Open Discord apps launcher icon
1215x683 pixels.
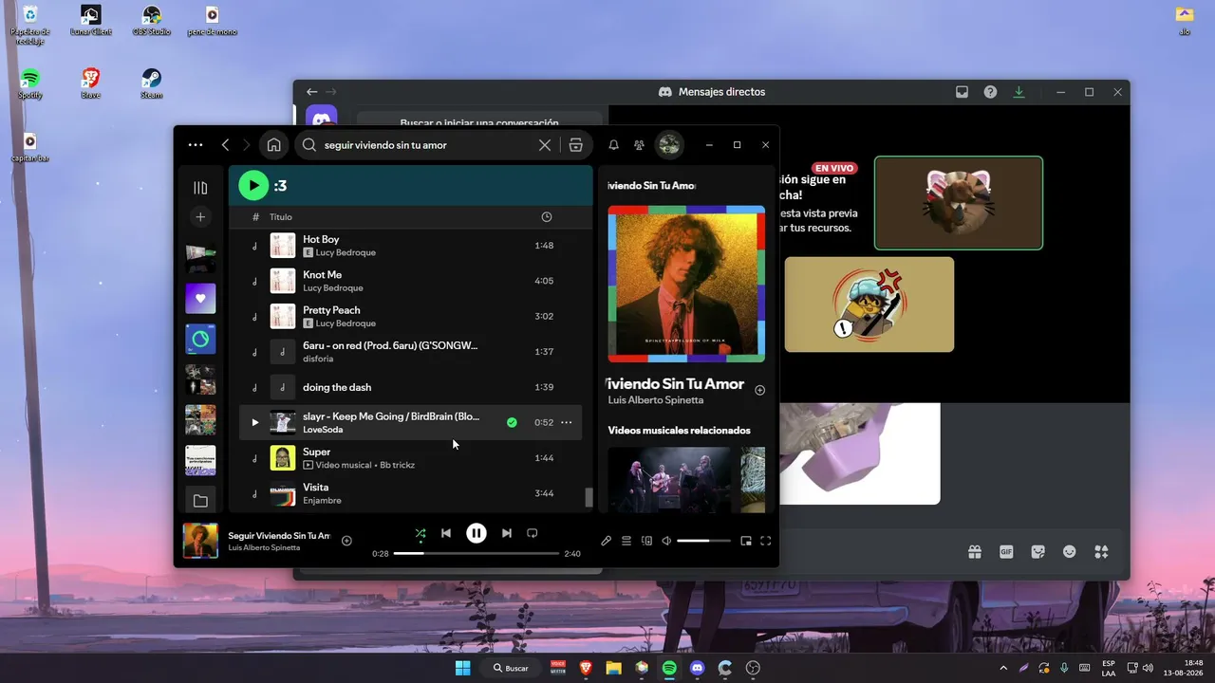[x=1101, y=552]
